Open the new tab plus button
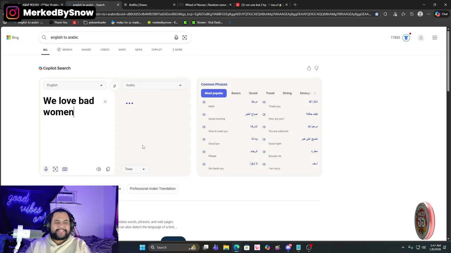This screenshot has height=253, width=451. coord(295,5)
